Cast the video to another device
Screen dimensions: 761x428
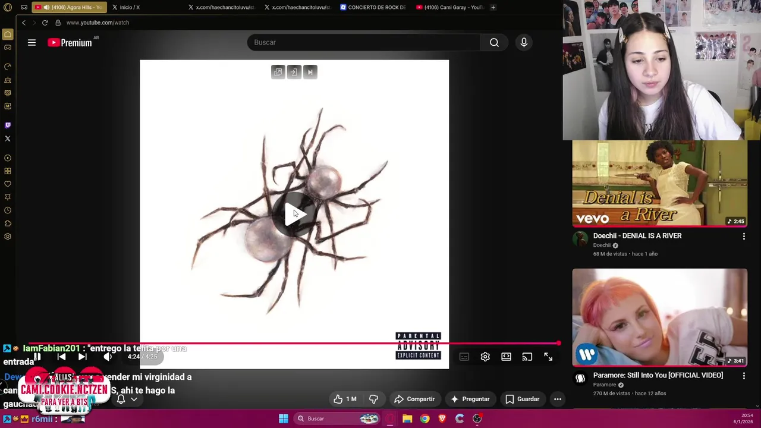(x=527, y=357)
